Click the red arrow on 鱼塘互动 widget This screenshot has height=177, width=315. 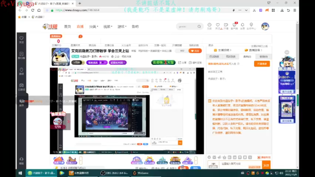tap(68, 122)
